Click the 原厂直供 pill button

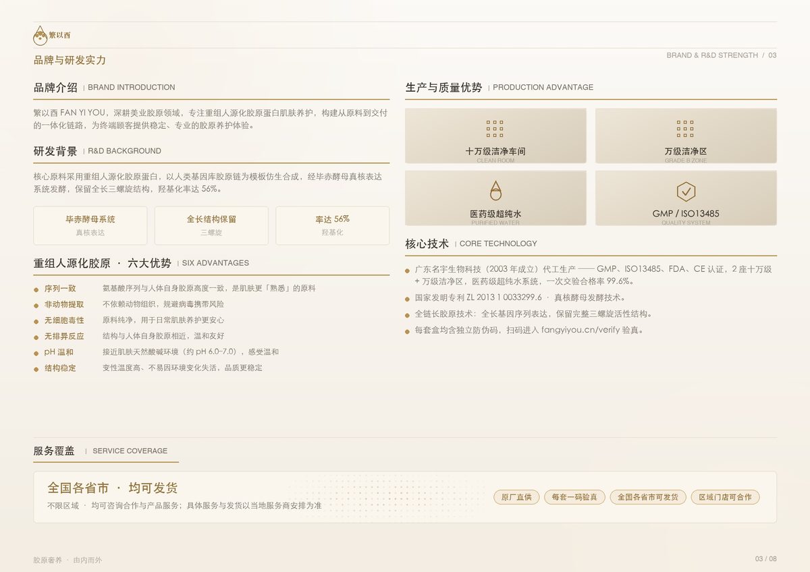coord(516,497)
